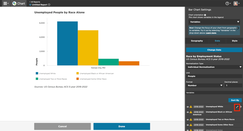The height and width of the screenshot is (131, 243).
Task: Click the yellow Unemployed Black legend swatch
Action: [x=78, y=73]
